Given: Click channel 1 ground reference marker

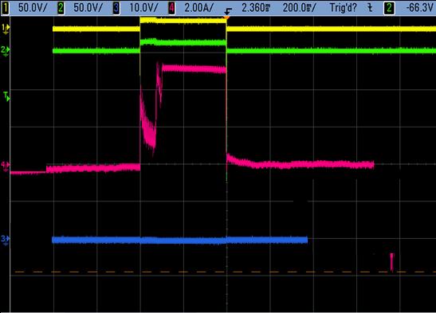Looking at the screenshot, I should coord(6,29).
